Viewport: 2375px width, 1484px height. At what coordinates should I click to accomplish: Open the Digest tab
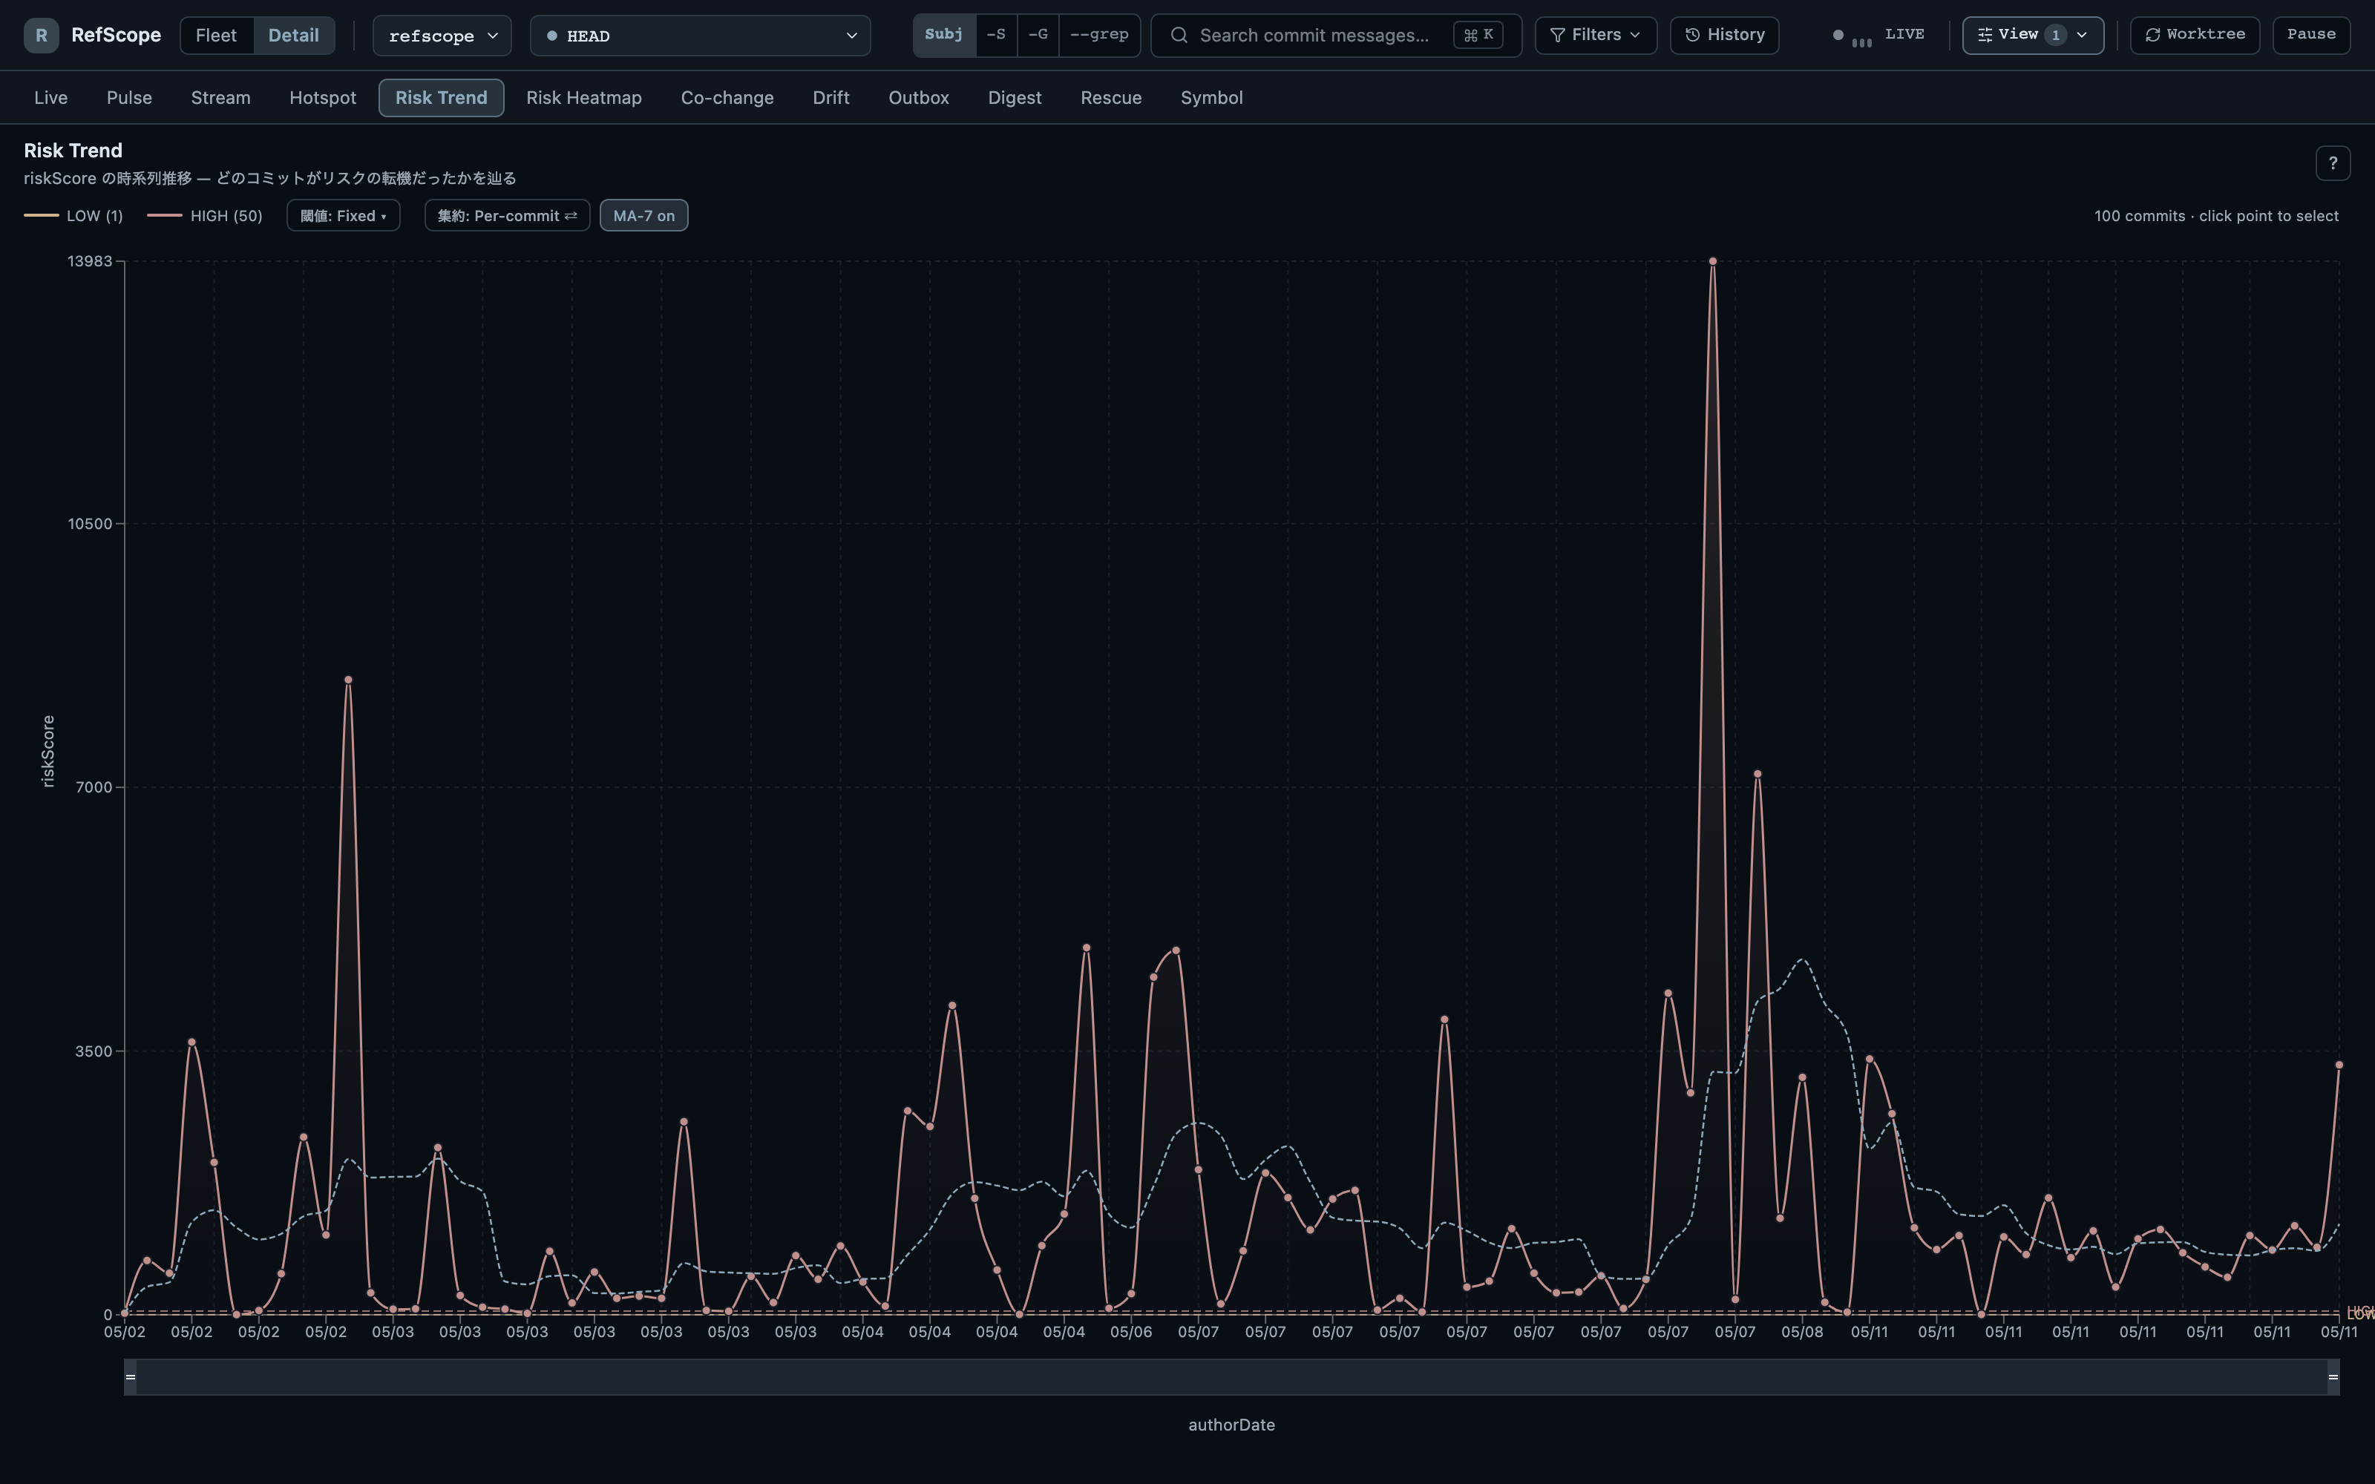pos(1015,98)
